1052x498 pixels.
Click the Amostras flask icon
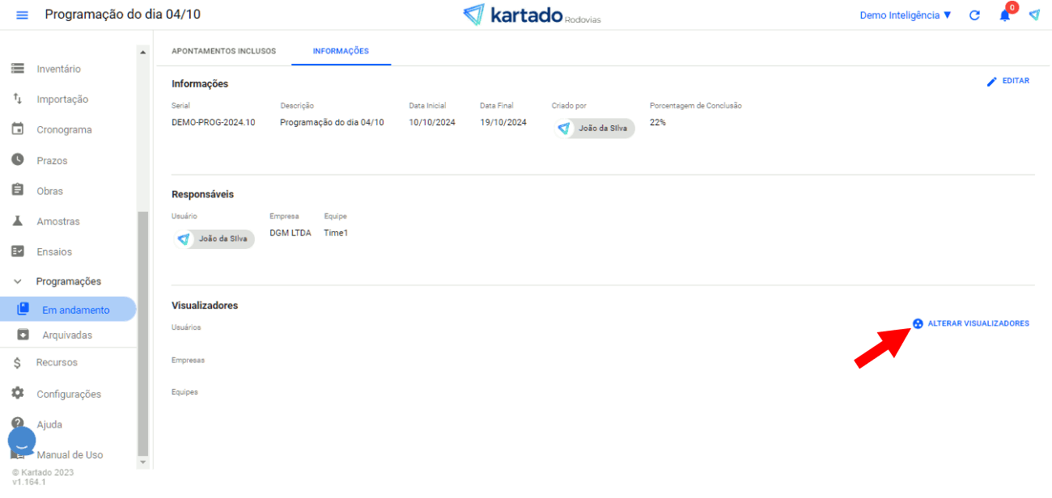(x=17, y=221)
